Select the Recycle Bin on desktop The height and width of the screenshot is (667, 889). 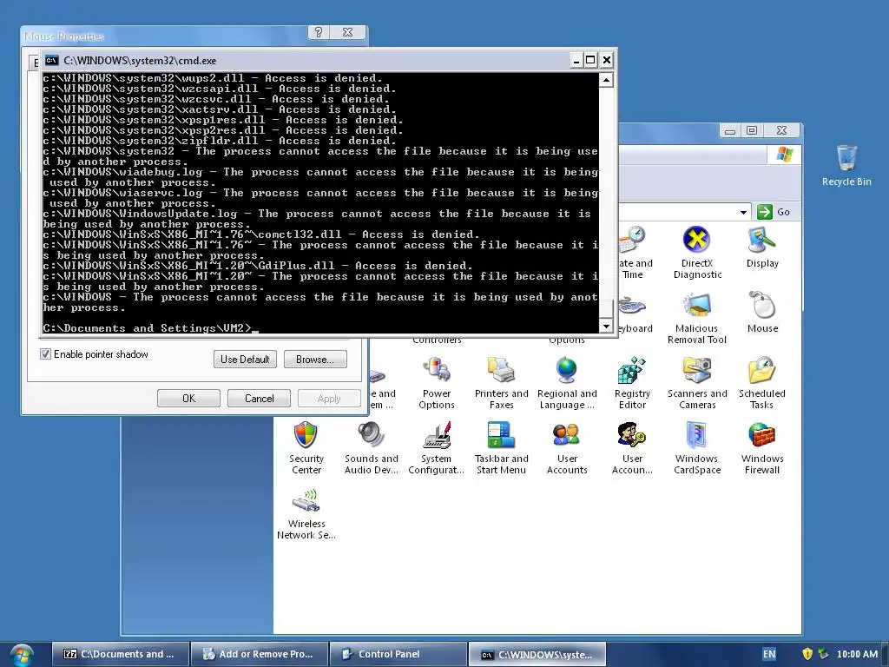pos(846,165)
